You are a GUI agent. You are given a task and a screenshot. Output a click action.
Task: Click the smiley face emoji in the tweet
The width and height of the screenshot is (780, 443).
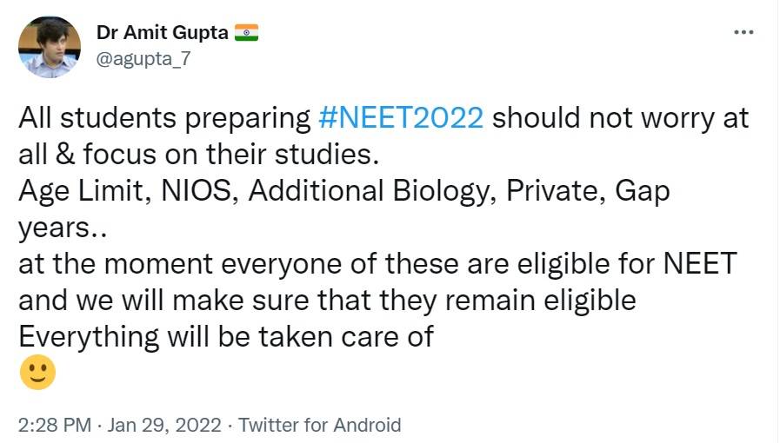[37, 374]
